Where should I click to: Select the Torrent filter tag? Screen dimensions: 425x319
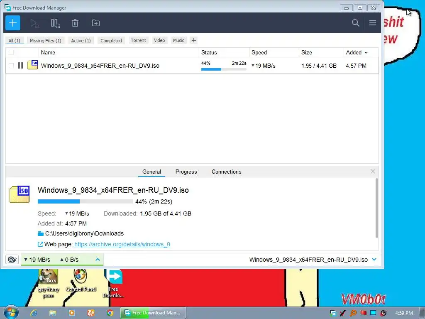pos(138,40)
